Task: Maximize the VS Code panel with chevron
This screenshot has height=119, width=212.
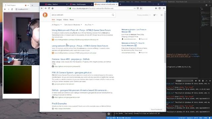Action: pyautogui.click(x=206, y=81)
